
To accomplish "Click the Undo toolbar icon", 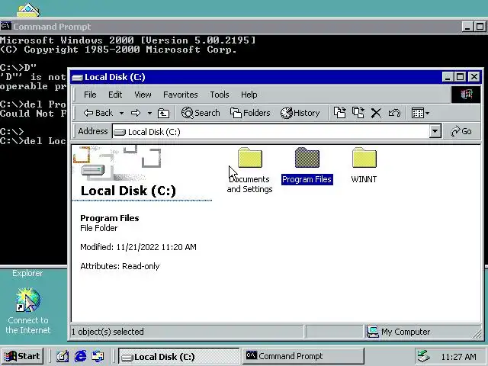I will pos(394,113).
